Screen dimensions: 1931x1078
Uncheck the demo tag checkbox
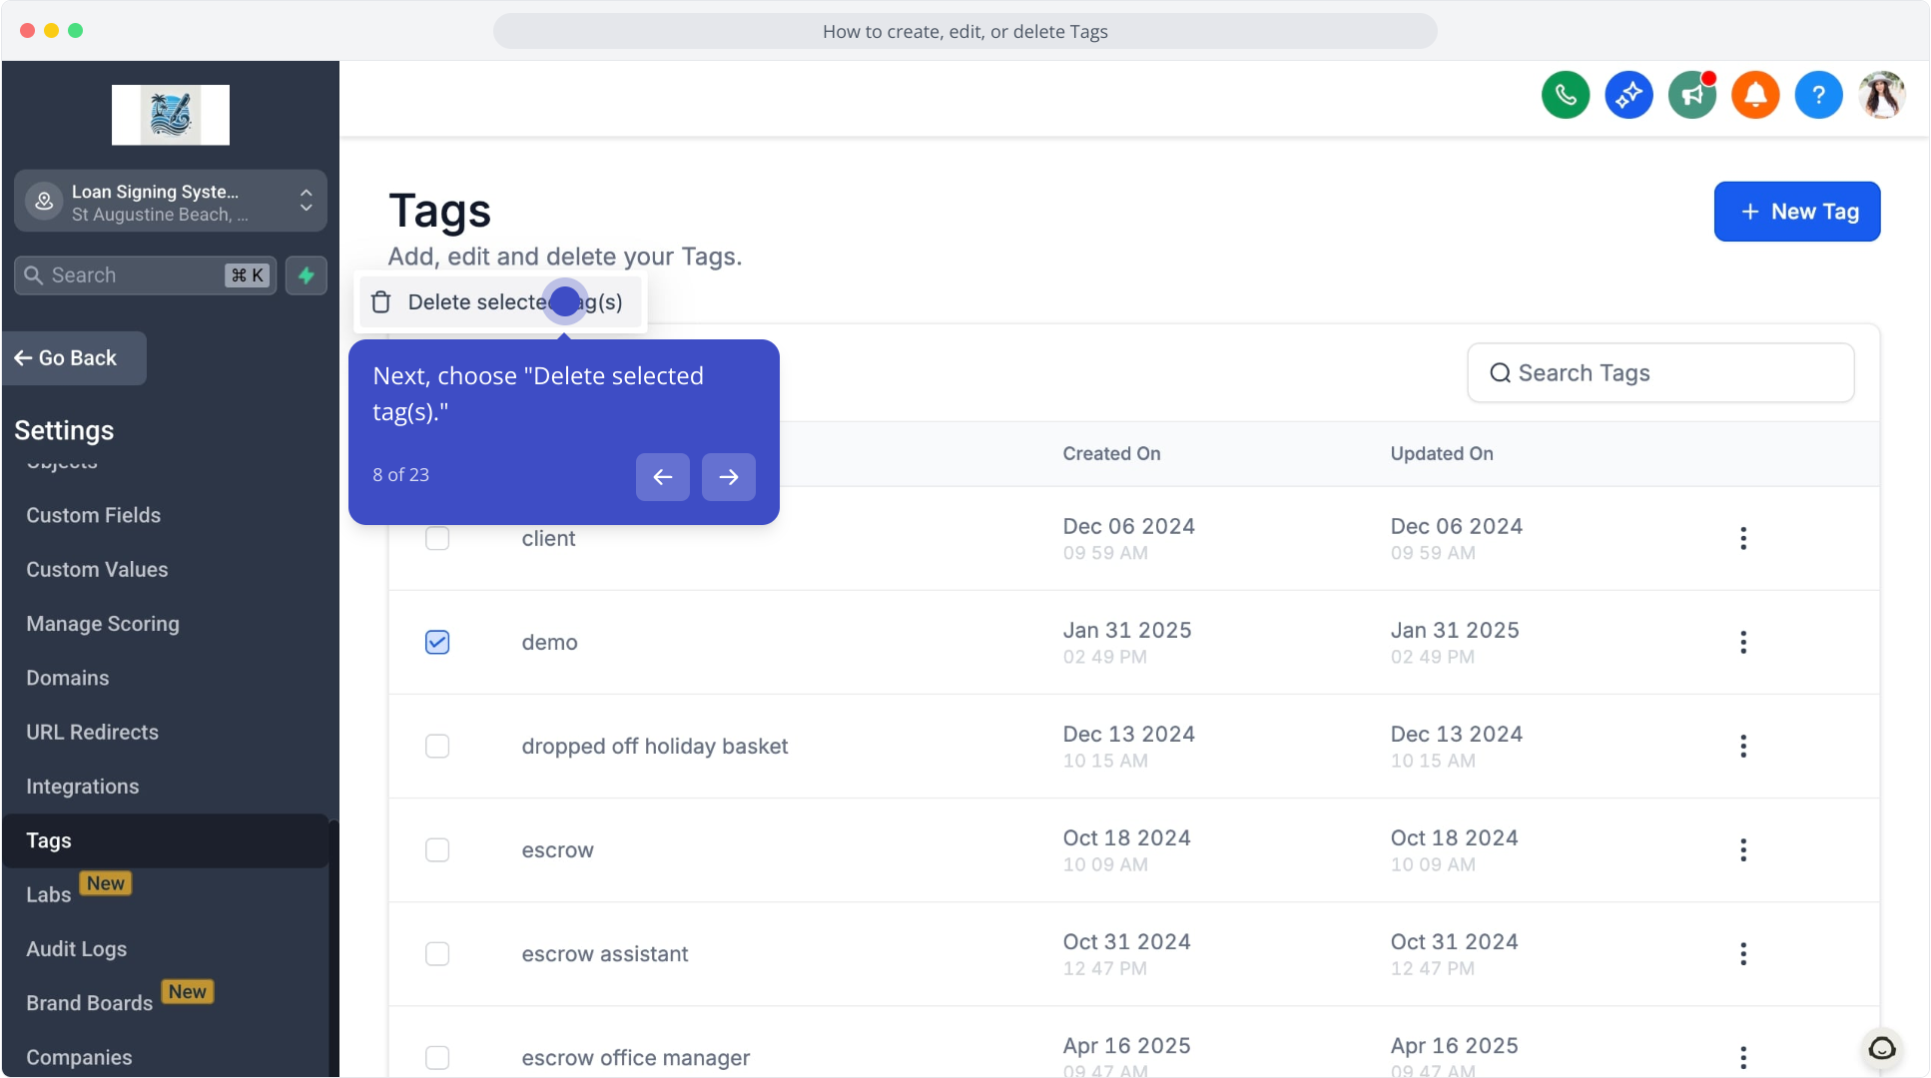437,642
